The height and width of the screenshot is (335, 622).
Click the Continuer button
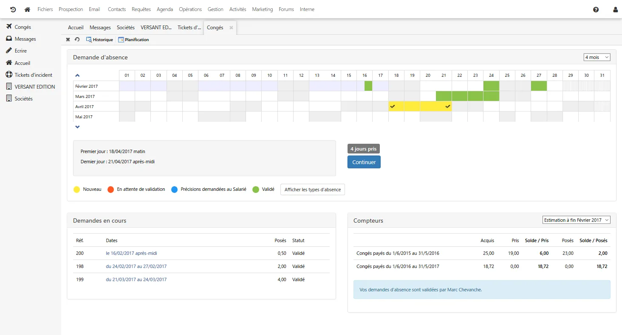364,162
